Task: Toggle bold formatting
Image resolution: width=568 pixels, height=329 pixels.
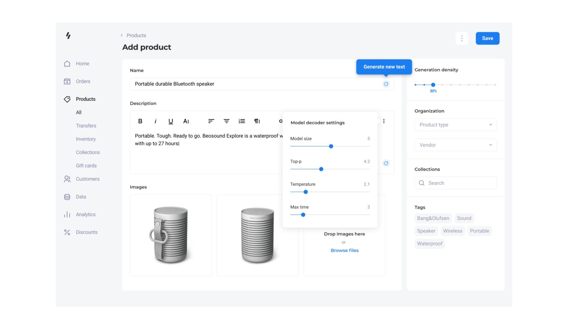Action: pos(140,121)
